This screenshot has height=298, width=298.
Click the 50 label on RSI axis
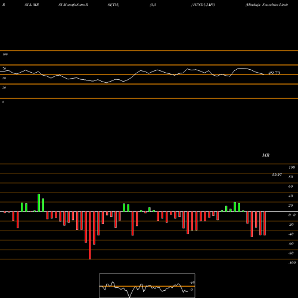(4, 78)
